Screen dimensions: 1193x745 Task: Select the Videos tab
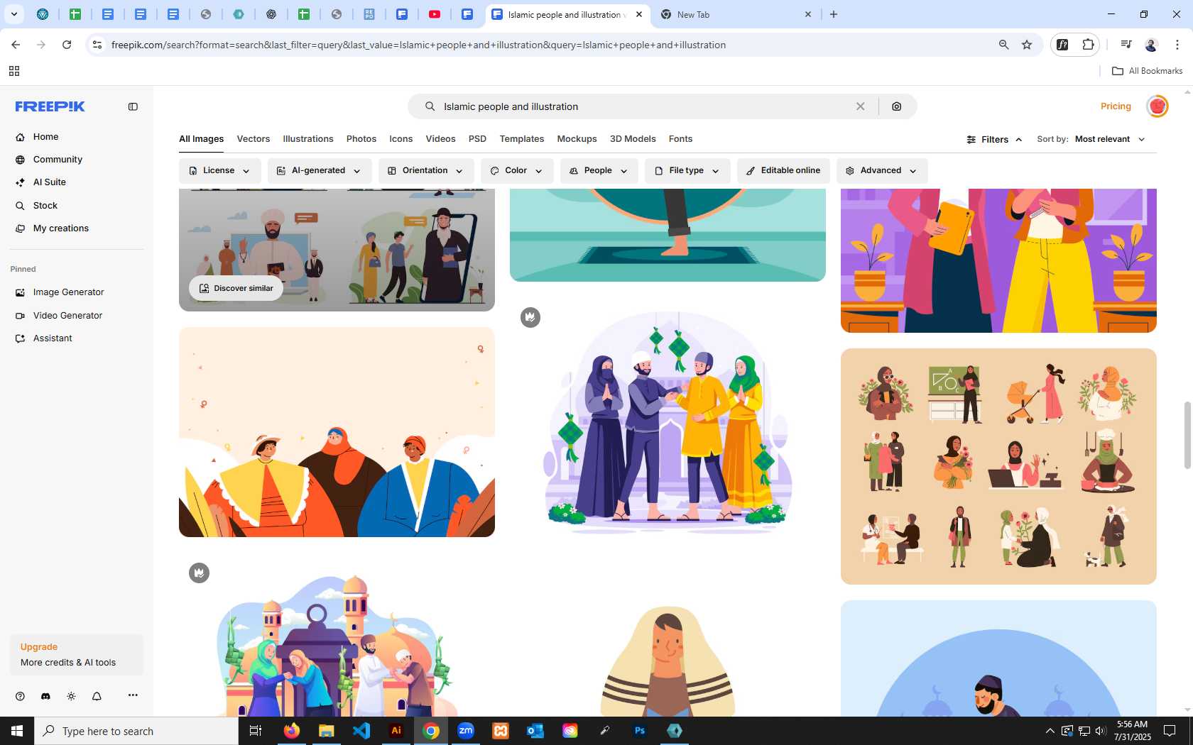[x=440, y=139]
